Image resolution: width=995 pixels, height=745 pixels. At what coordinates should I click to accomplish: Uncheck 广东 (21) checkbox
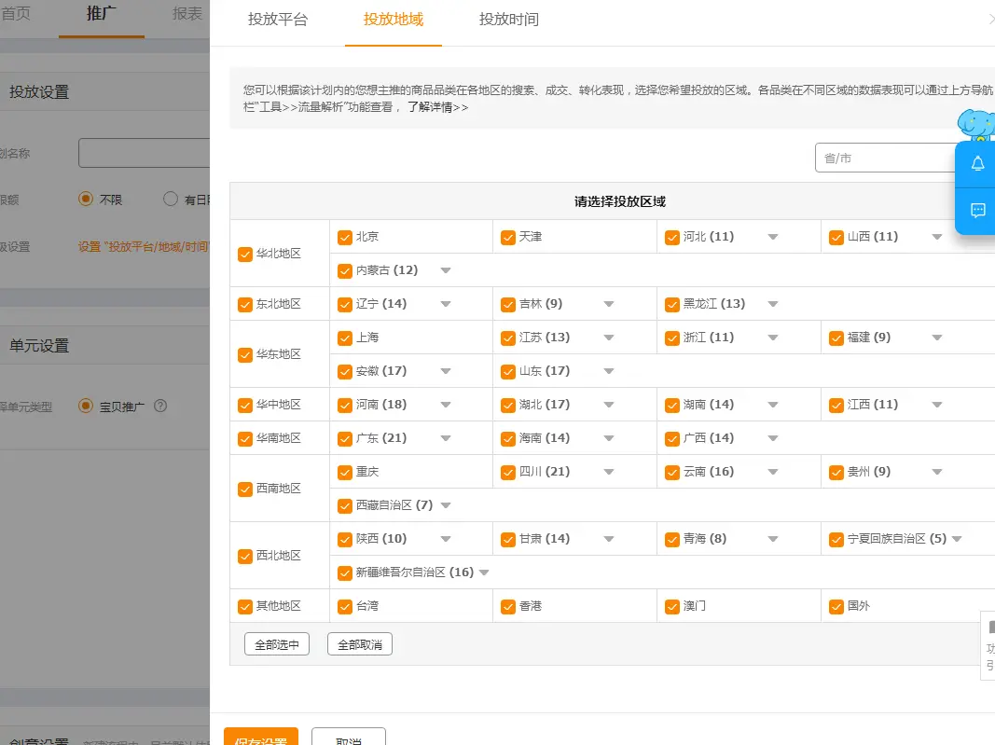[x=345, y=438]
